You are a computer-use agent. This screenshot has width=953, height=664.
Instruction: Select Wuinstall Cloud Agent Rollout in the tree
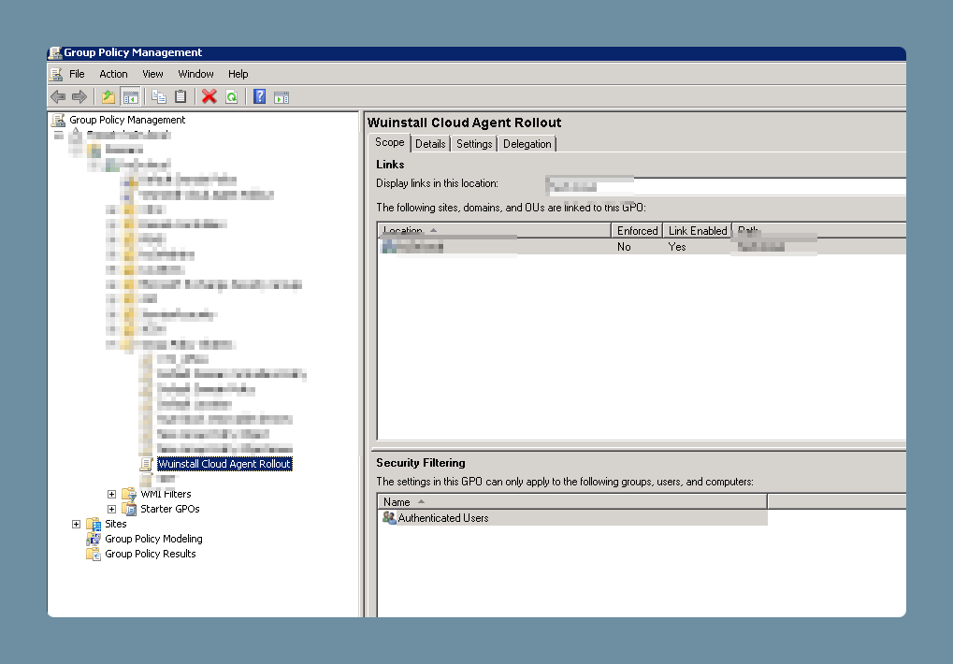224,464
